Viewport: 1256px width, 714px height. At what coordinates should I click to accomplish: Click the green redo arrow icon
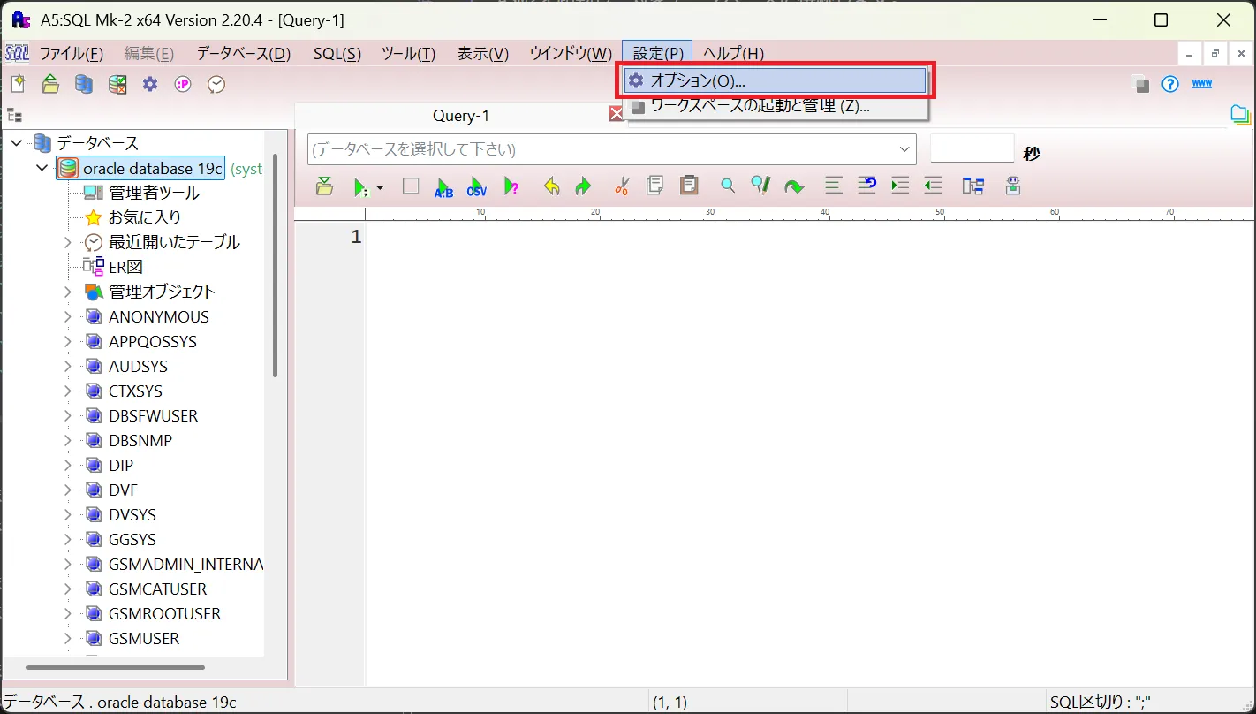(583, 186)
